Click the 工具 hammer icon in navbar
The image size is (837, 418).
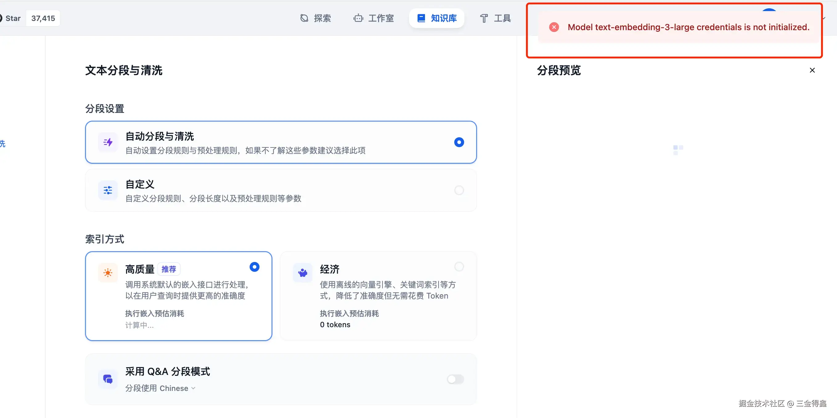click(x=484, y=18)
